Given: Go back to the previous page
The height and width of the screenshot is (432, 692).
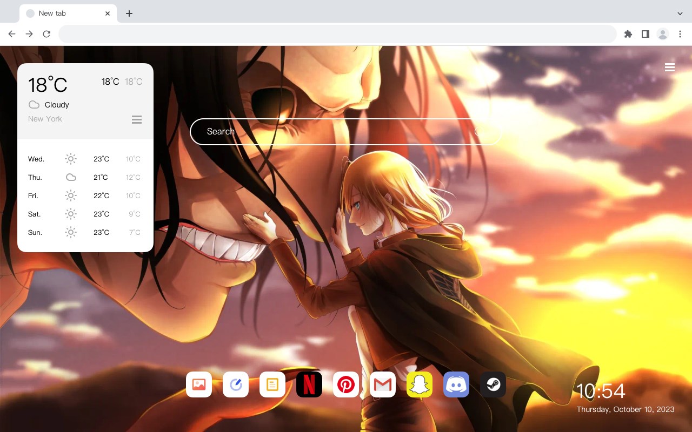Looking at the screenshot, I should [12, 34].
